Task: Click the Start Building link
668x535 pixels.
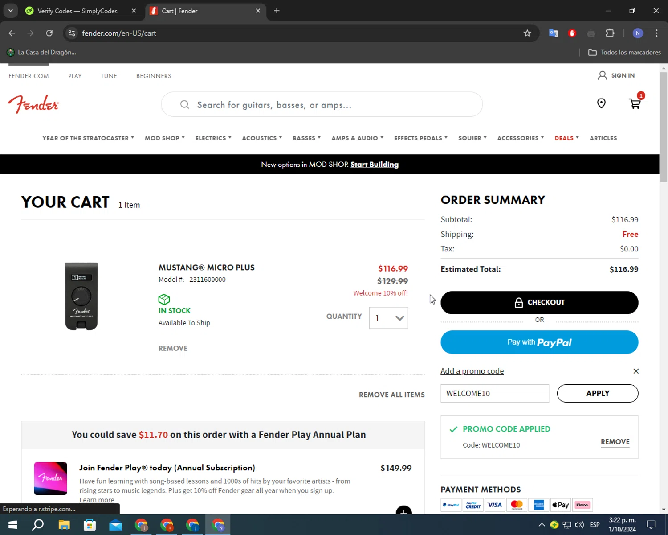Action: [x=375, y=165]
